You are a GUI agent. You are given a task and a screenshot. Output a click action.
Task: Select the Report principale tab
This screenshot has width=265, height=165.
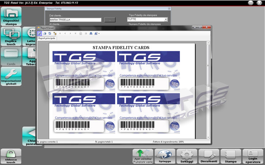[x=47, y=38]
